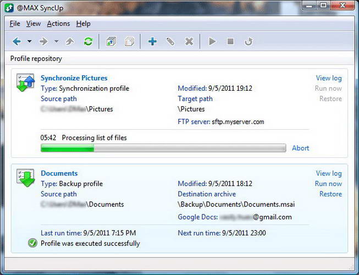Click 'Modified: 9/5/2011 19:12' text

pos(215,89)
